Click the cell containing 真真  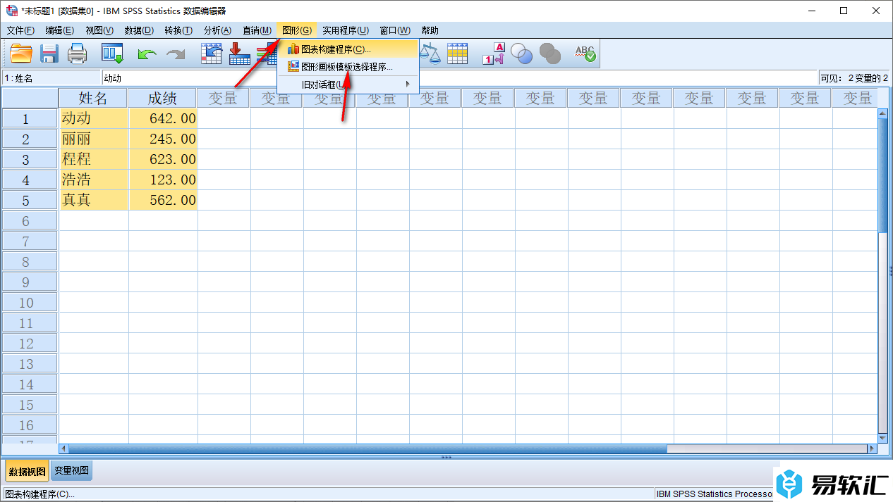[93, 200]
